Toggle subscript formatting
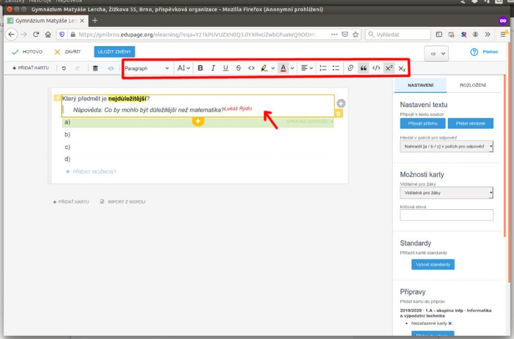Viewport: 514px width, 339px height. [402, 68]
